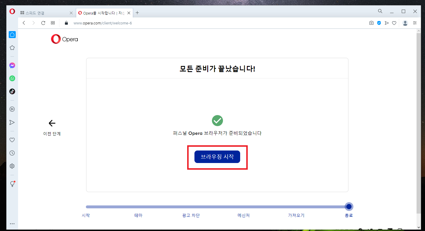This screenshot has width=425, height=231.
Task: Open History clock in sidebar
Action: 12,153
